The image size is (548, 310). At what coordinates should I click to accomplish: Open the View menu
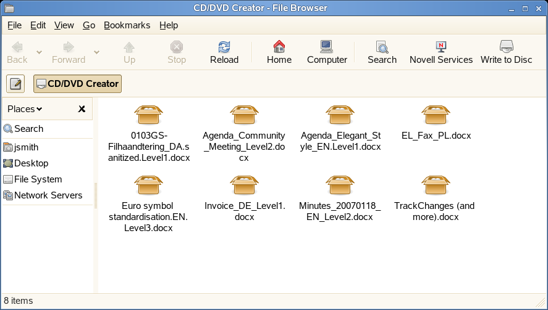(64, 25)
